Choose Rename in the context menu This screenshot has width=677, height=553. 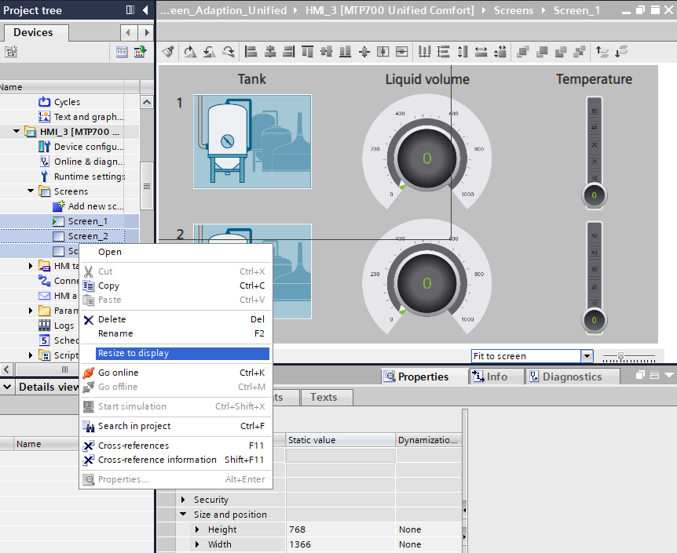pyautogui.click(x=115, y=333)
